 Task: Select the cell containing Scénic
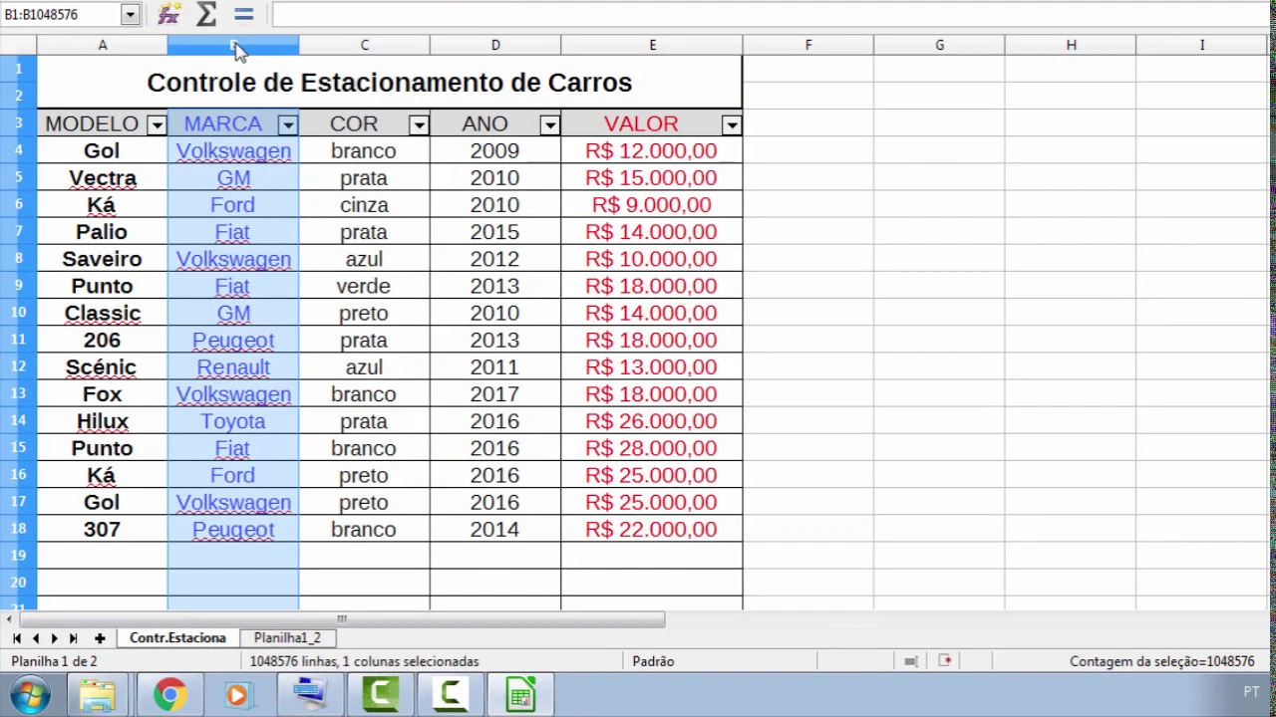(x=102, y=366)
